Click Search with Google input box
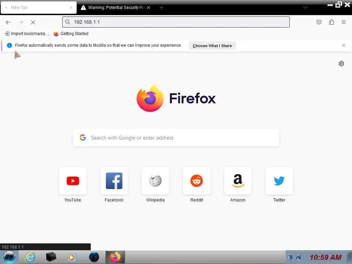The width and height of the screenshot is (352, 264). point(176,137)
